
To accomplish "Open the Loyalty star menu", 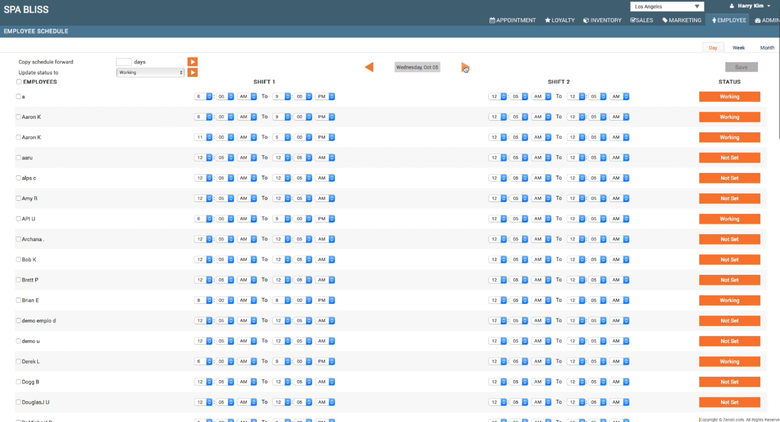I will pos(559,20).
